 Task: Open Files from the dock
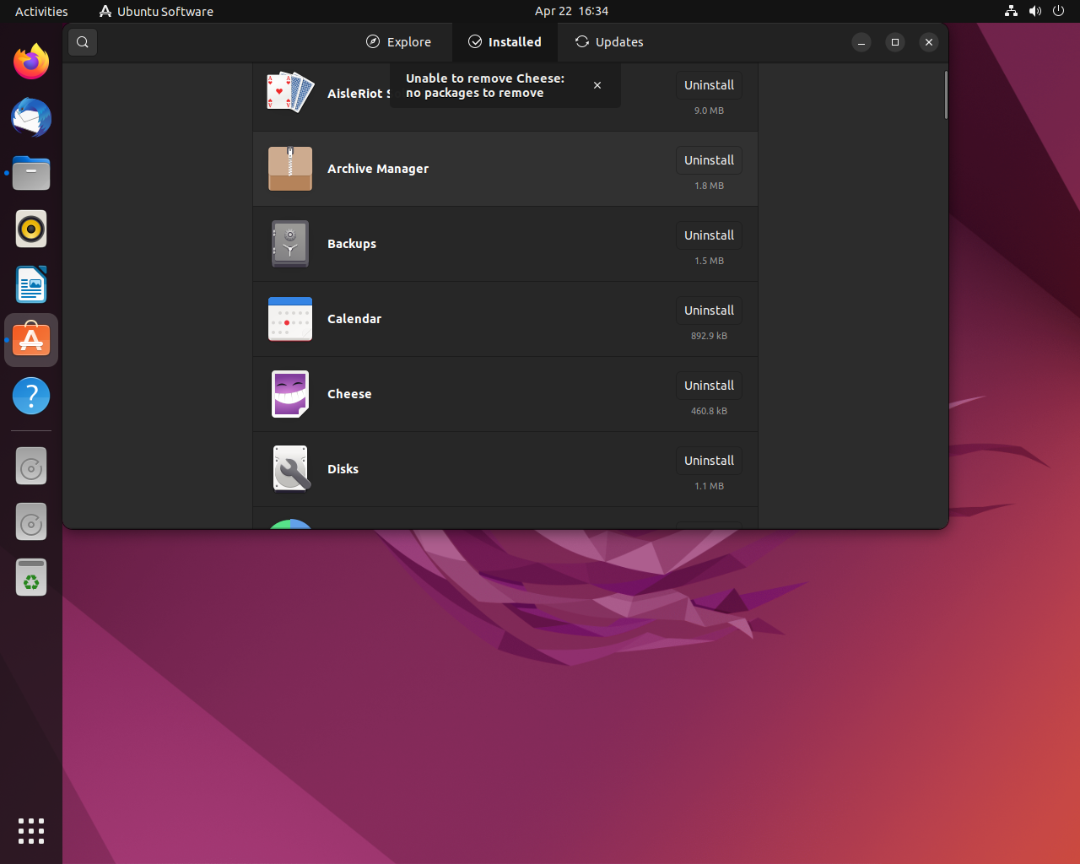point(31,173)
